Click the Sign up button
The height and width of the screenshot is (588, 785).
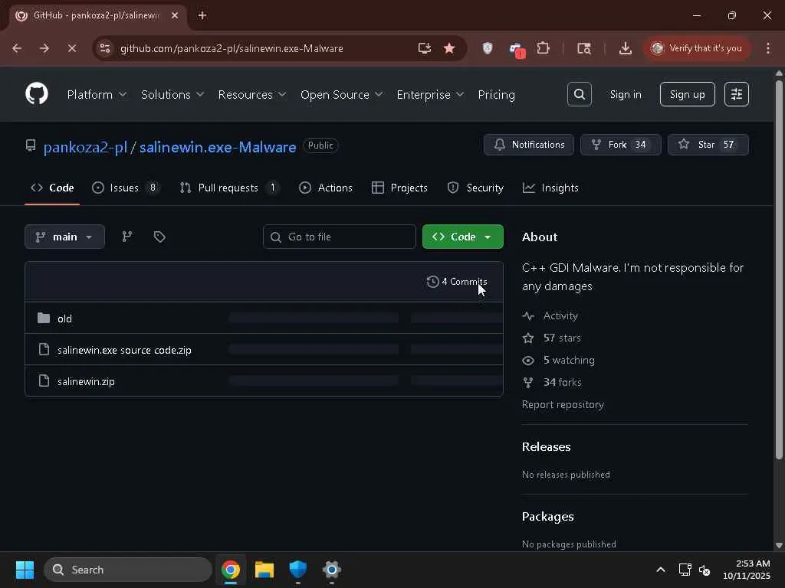[x=687, y=94]
